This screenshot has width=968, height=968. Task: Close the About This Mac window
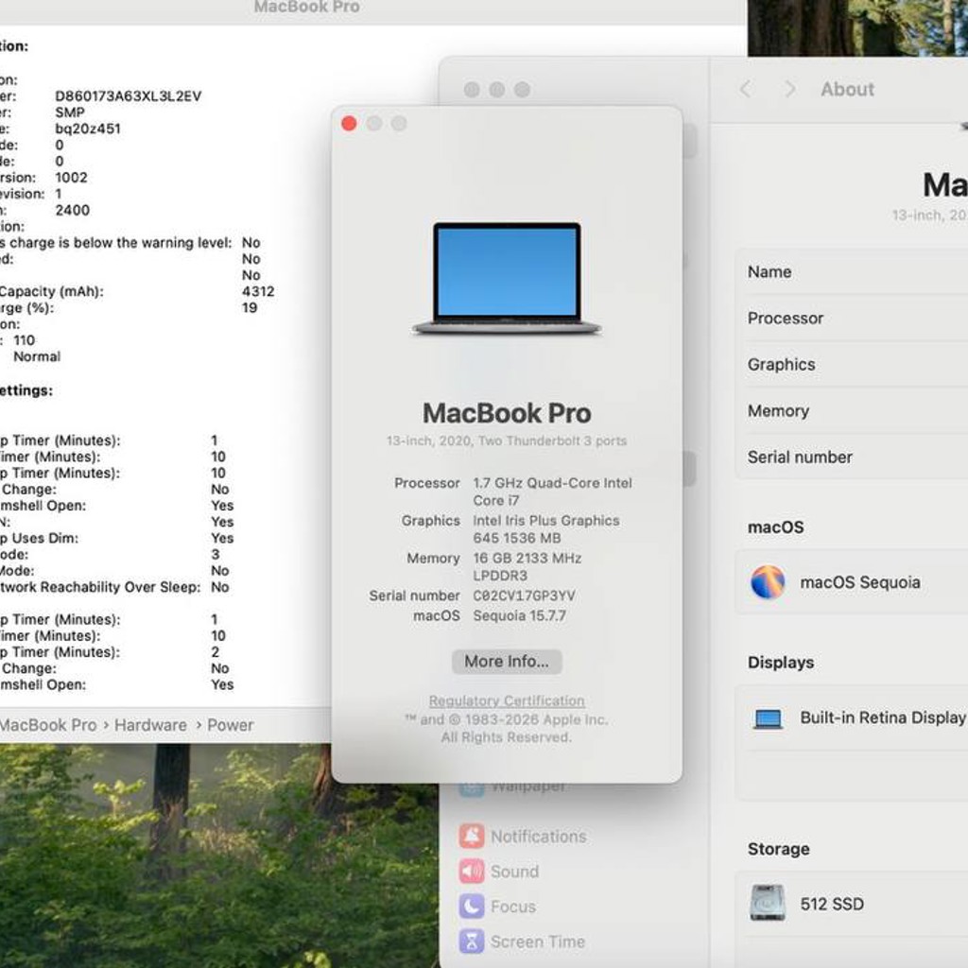pyautogui.click(x=349, y=124)
